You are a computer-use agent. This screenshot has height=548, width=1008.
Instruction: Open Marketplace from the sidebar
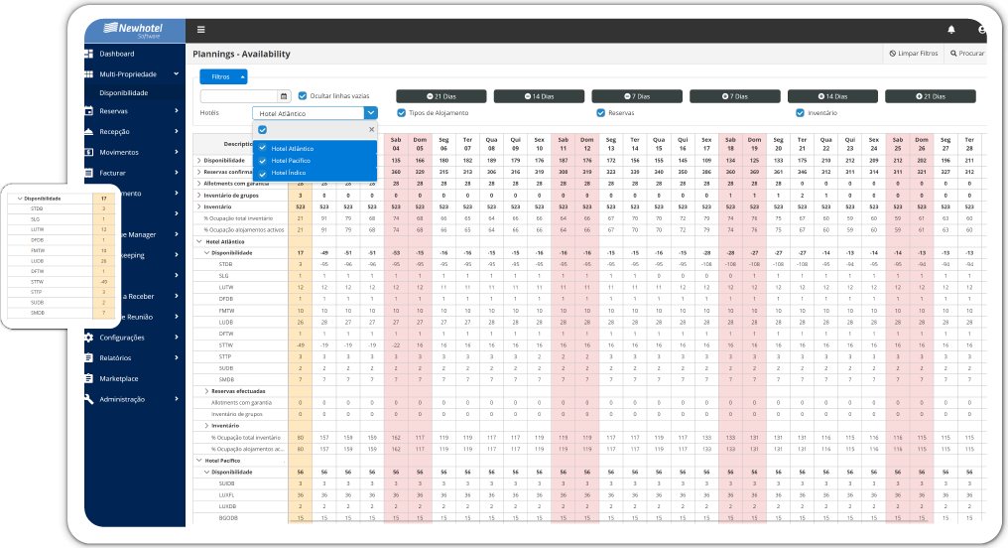119,379
